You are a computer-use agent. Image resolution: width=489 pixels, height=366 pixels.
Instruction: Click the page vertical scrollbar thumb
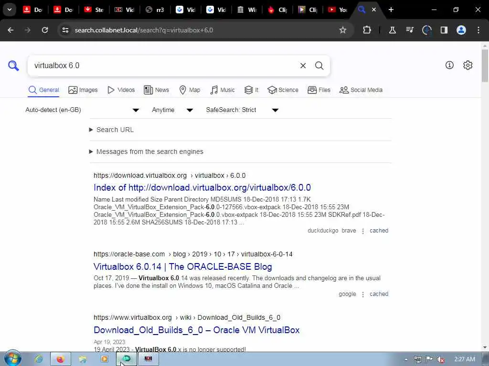click(485, 66)
